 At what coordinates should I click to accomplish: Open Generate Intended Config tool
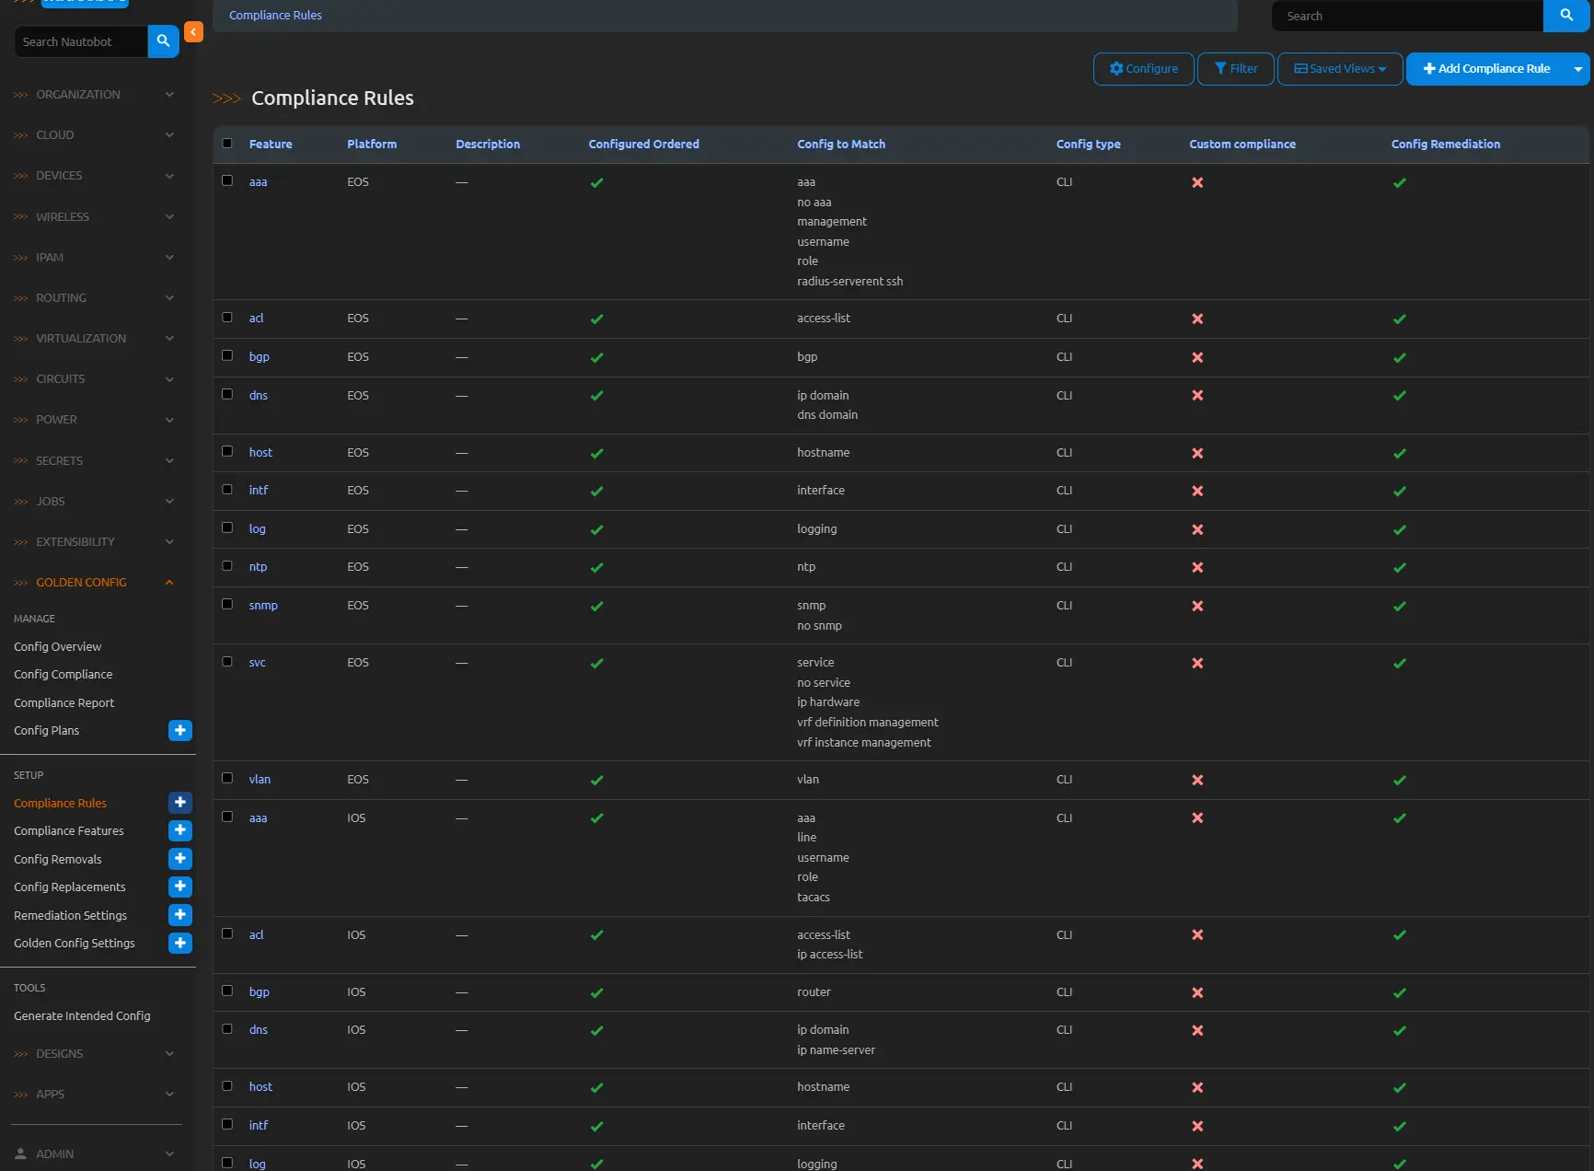pos(82,1016)
